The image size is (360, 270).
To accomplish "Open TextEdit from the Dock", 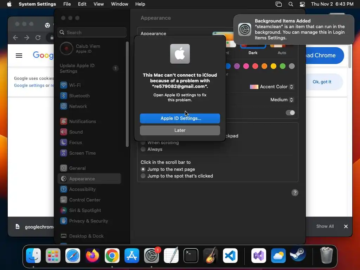I will tap(171, 256).
